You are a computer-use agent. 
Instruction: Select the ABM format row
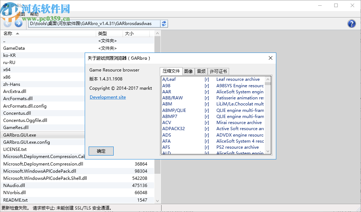click(213, 104)
